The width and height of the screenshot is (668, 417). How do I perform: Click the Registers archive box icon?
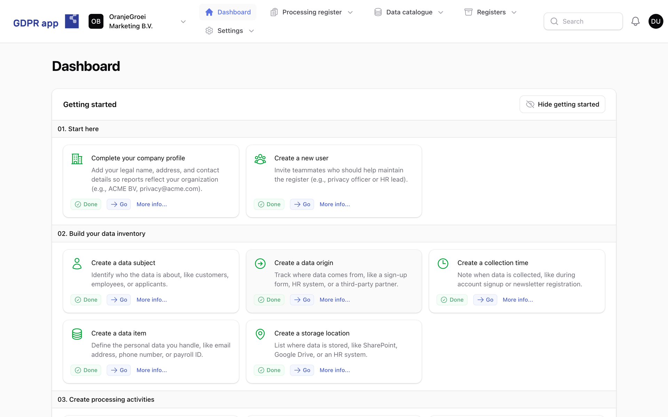[469, 12]
